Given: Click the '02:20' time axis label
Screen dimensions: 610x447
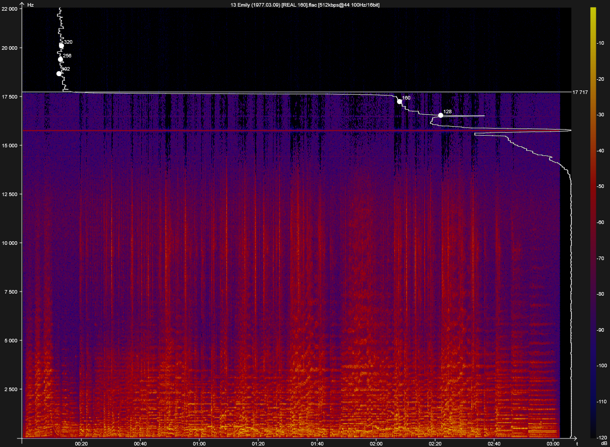Looking at the screenshot, I should coord(435,443).
